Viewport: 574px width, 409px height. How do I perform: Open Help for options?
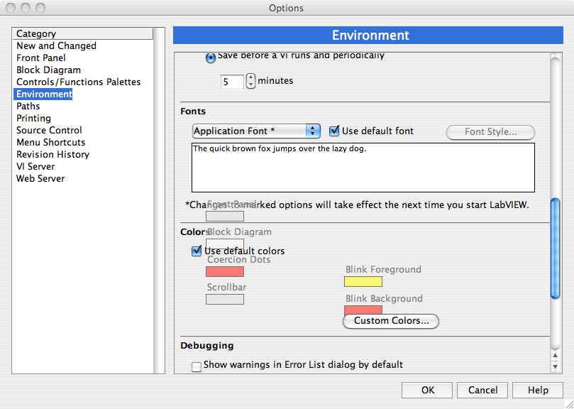tap(538, 391)
